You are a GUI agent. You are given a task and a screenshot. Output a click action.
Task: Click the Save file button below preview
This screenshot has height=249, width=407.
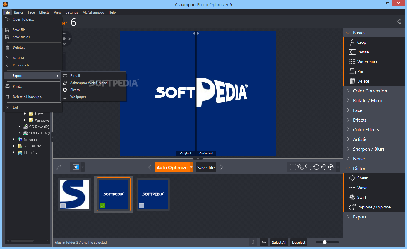(x=206, y=167)
